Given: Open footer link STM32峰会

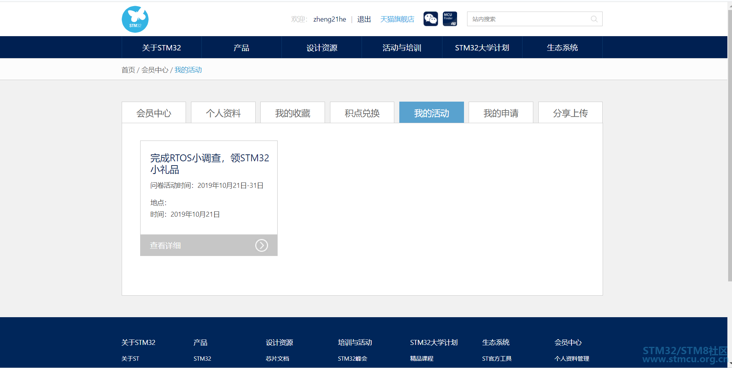Looking at the screenshot, I should 352,358.
